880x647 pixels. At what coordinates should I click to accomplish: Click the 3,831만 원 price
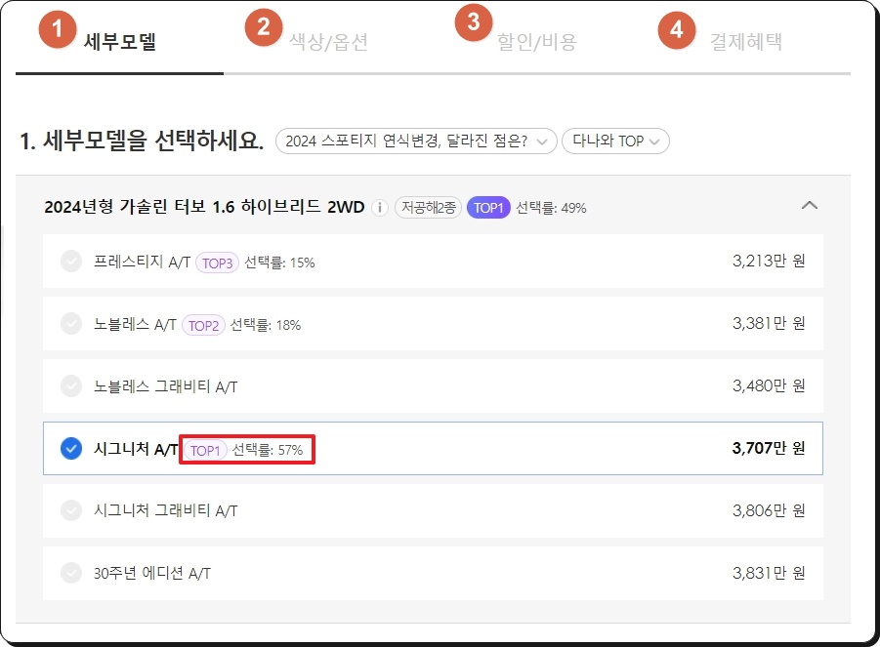[x=769, y=573]
